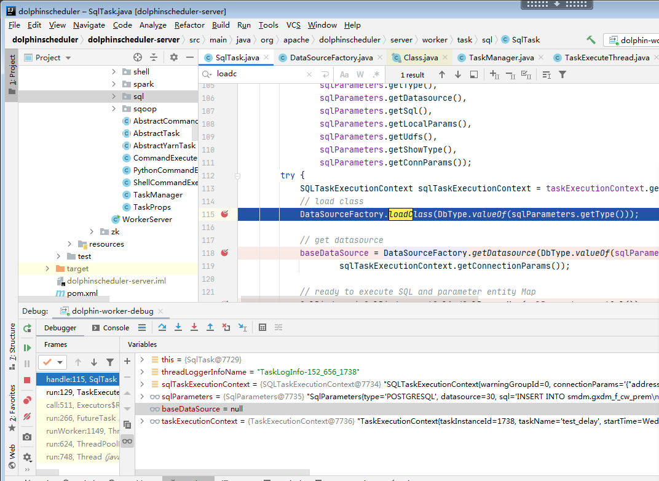Open the VCS menu
Image resolution: width=659 pixels, height=481 pixels.
pos(293,25)
